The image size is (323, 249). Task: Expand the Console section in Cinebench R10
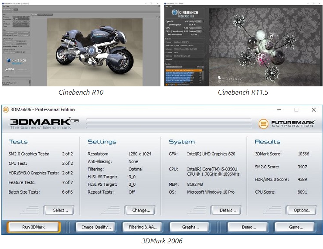(x=3, y=76)
